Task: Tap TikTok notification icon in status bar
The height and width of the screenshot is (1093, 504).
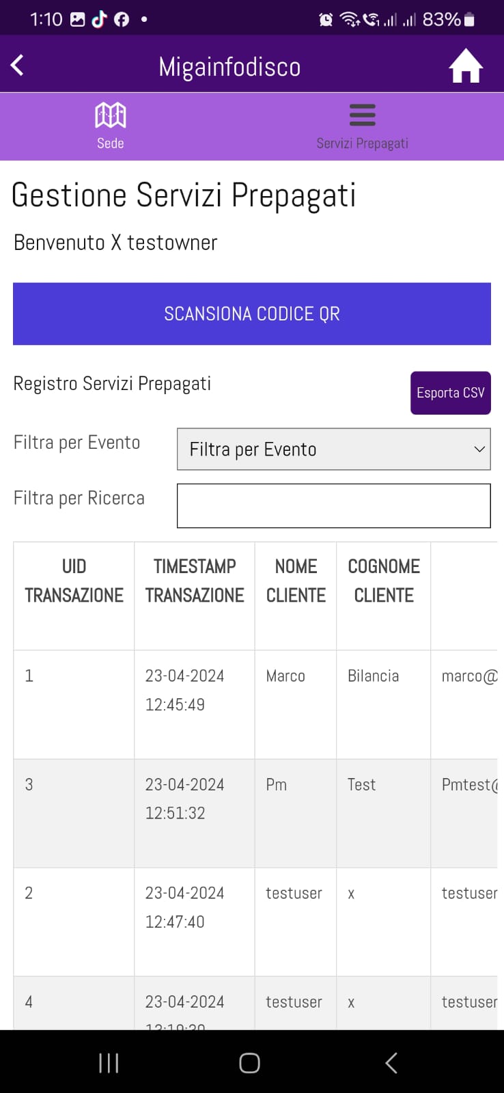Action: pyautogui.click(x=100, y=19)
